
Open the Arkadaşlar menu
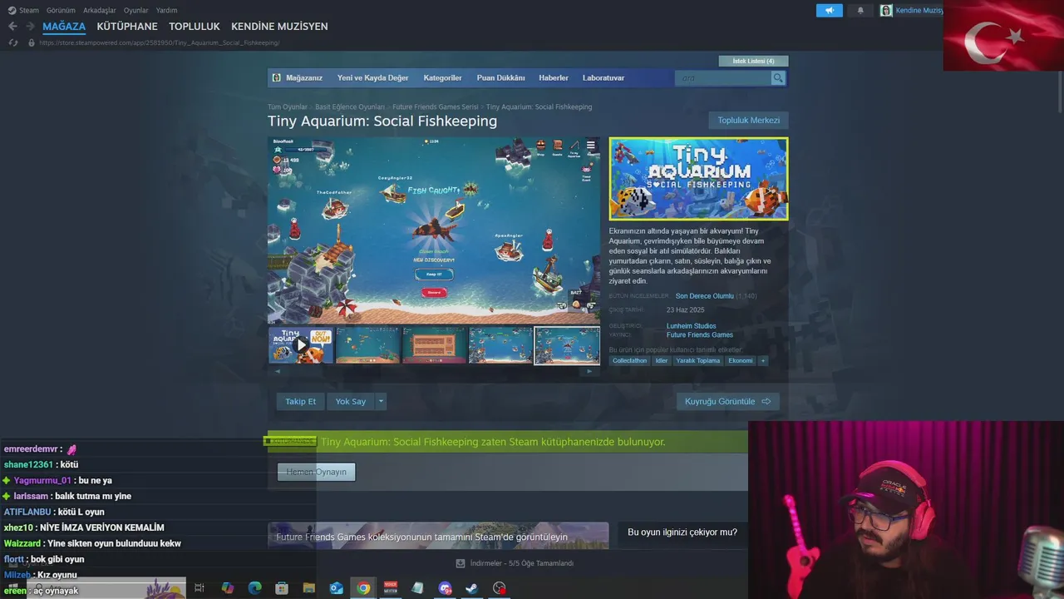pos(100,10)
